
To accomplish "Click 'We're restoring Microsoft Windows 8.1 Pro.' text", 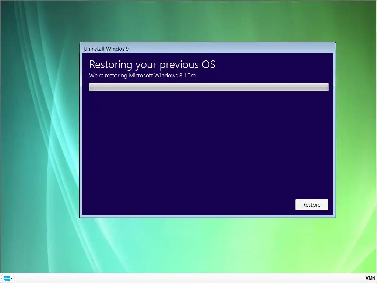I will (143, 76).
